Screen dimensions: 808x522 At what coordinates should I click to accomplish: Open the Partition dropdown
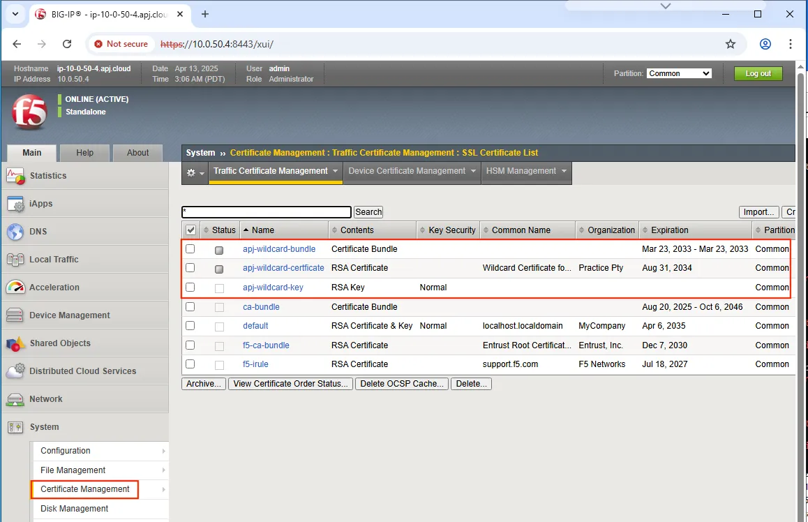[679, 73]
